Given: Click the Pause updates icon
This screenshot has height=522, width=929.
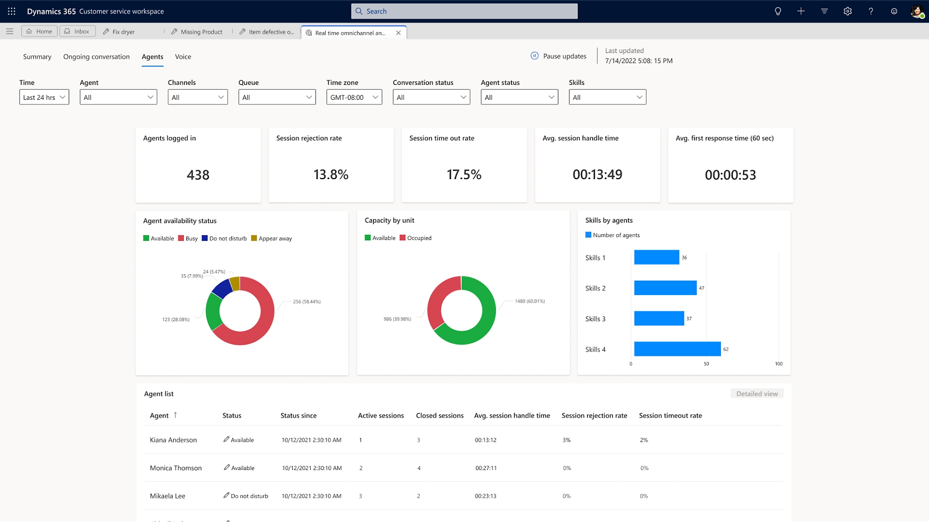Looking at the screenshot, I should pyautogui.click(x=534, y=56).
